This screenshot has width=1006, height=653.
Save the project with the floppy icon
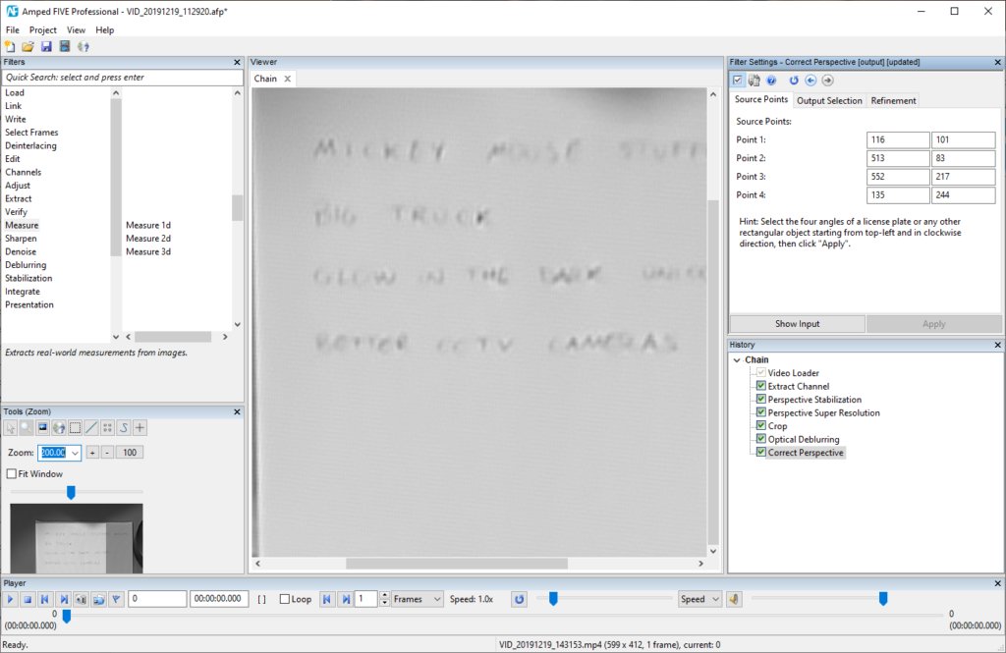click(46, 46)
